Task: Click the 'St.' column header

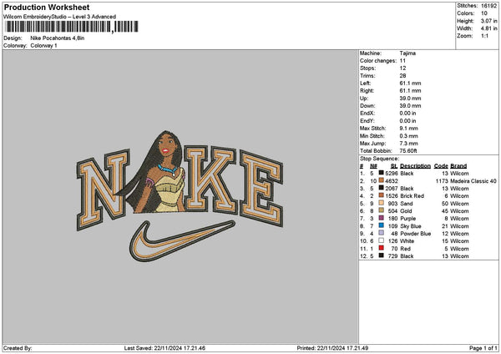Action: (x=394, y=166)
